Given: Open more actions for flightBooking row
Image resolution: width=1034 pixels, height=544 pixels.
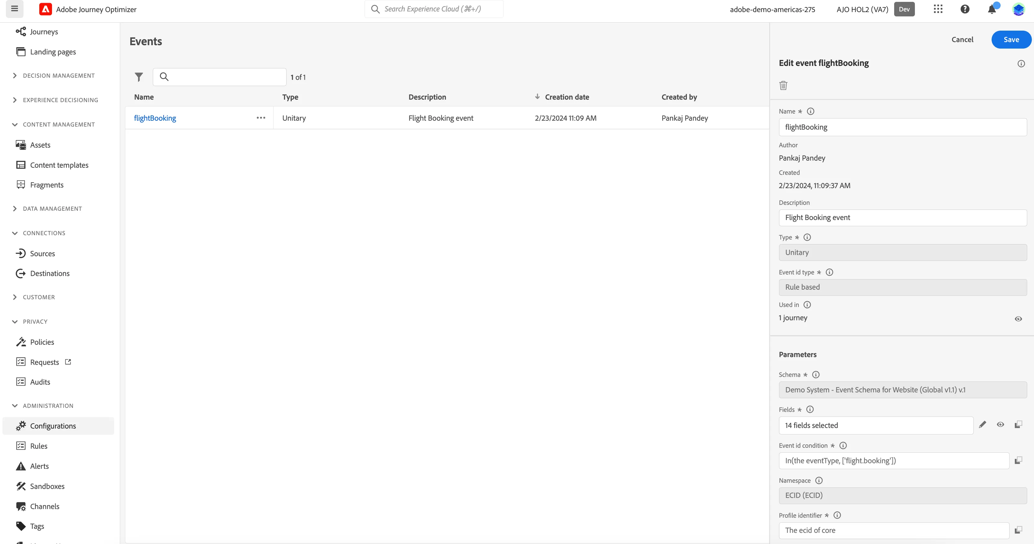Looking at the screenshot, I should coord(261,118).
